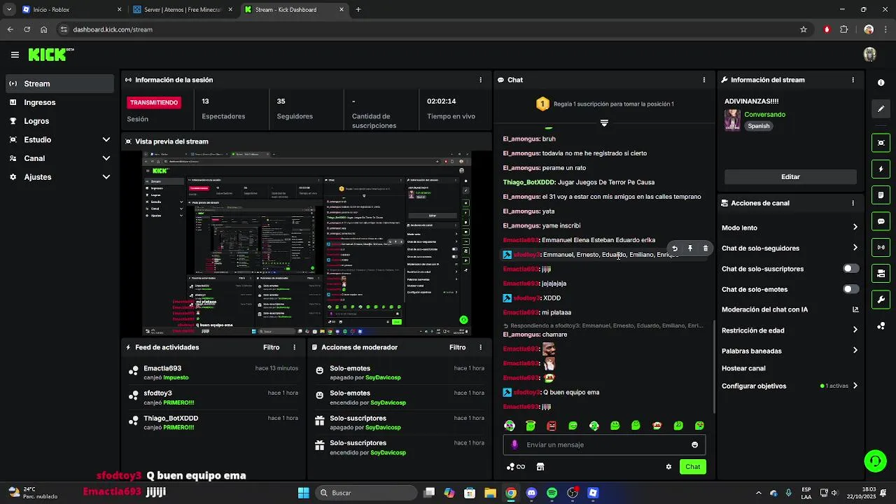The width and height of the screenshot is (896, 504).
Task: Click the purple microphone icon in the message box
Action: point(514,444)
